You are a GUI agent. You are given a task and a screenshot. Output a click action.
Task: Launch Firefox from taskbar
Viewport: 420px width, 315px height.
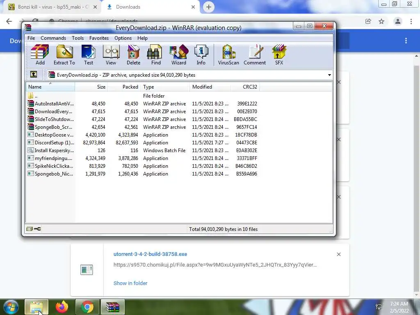pos(62,307)
